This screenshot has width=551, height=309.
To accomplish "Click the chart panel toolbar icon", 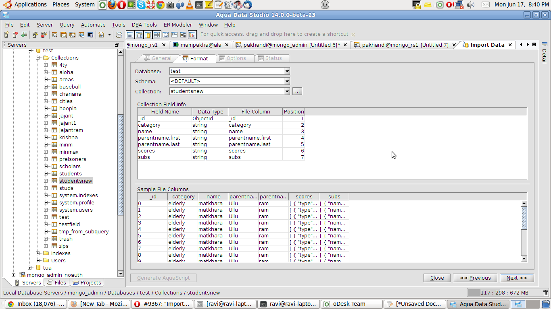I will point(192,35).
